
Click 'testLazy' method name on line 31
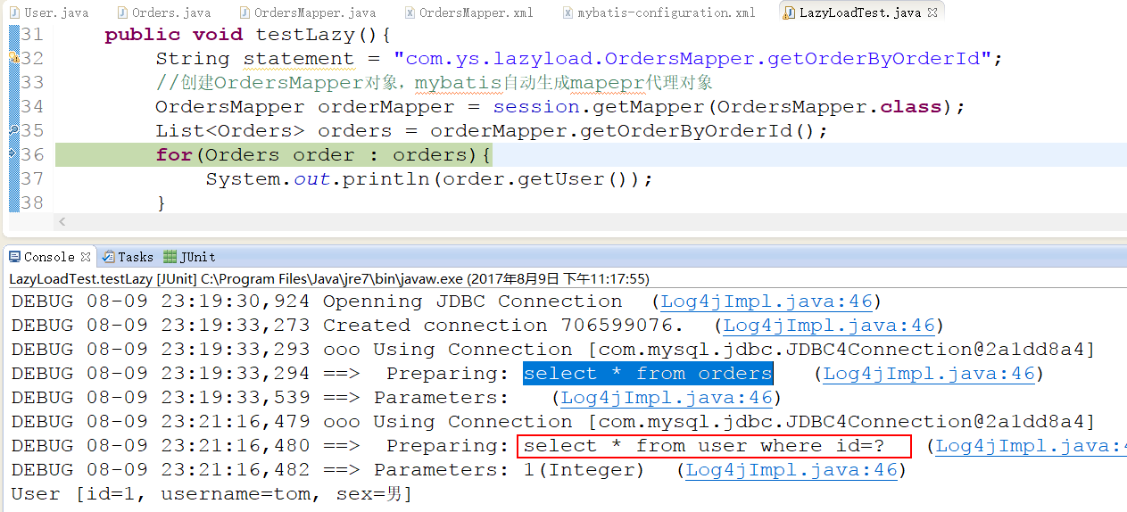(305, 34)
